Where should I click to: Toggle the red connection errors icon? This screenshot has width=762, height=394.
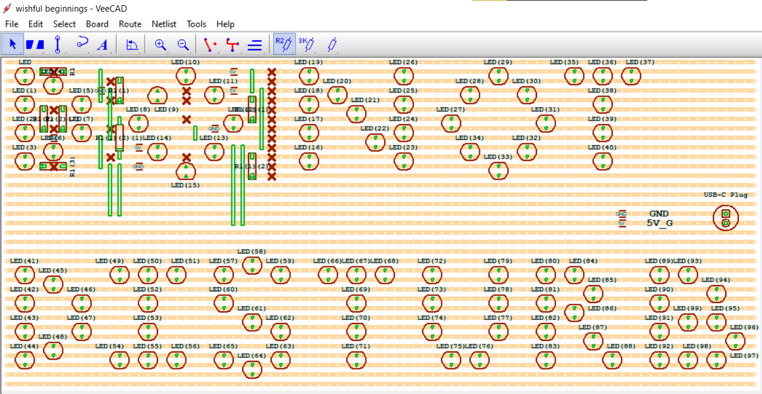coord(233,44)
